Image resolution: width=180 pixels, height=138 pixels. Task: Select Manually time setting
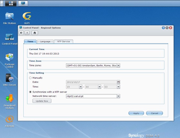point(30,78)
